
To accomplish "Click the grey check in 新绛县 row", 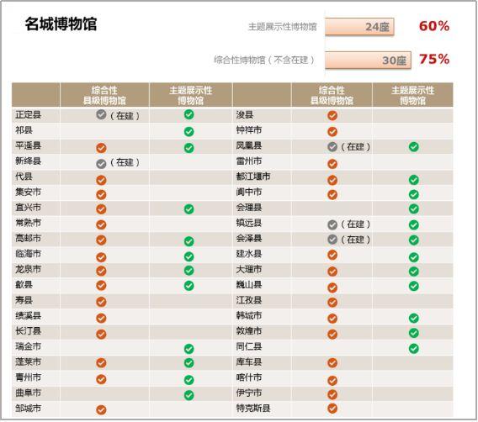I will click(101, 164).
